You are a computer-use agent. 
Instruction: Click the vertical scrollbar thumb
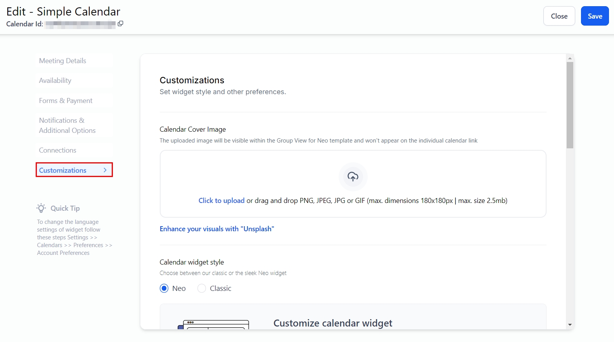pyautogui.click(x=570, y=105)
